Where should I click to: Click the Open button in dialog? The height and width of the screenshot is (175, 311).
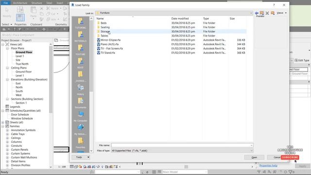254,157
